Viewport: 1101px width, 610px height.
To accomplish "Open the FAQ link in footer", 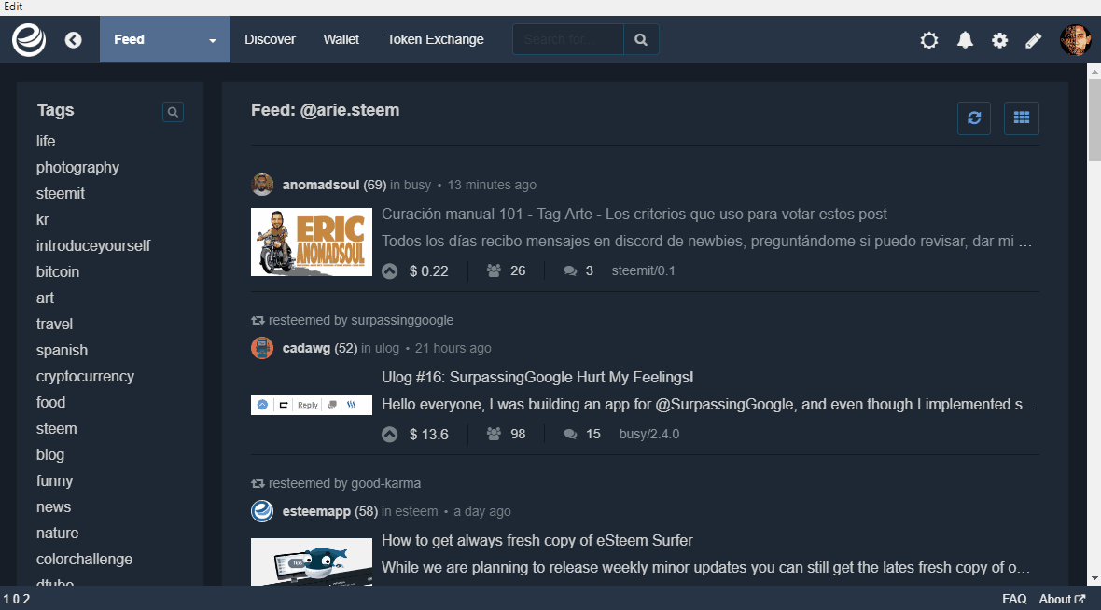I will tap(1014, 599).
